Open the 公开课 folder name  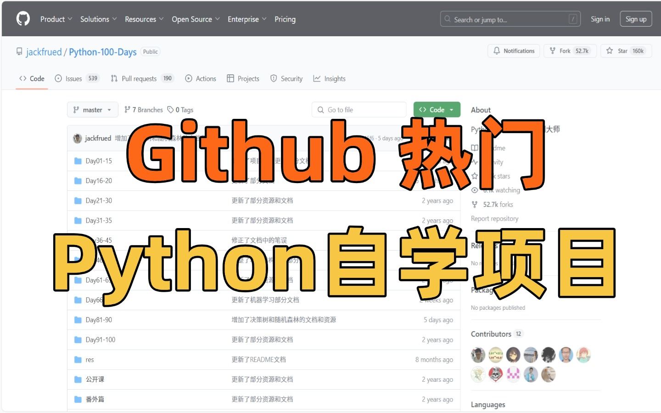(x=95, y=380)
